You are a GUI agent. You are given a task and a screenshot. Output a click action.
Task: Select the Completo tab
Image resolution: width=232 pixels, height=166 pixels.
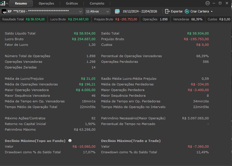pyautogui.click(x=97, y=3)
